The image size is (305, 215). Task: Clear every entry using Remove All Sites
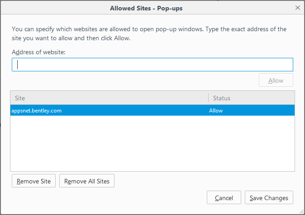87,181
